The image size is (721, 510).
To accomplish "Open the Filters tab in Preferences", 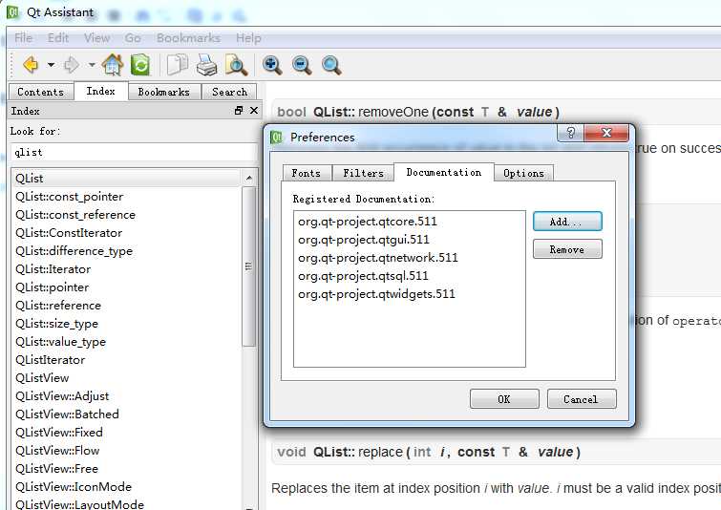I will point(363,173).
